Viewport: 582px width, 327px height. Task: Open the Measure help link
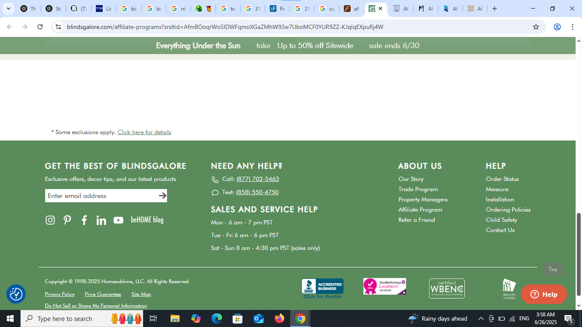click(497, 189)
